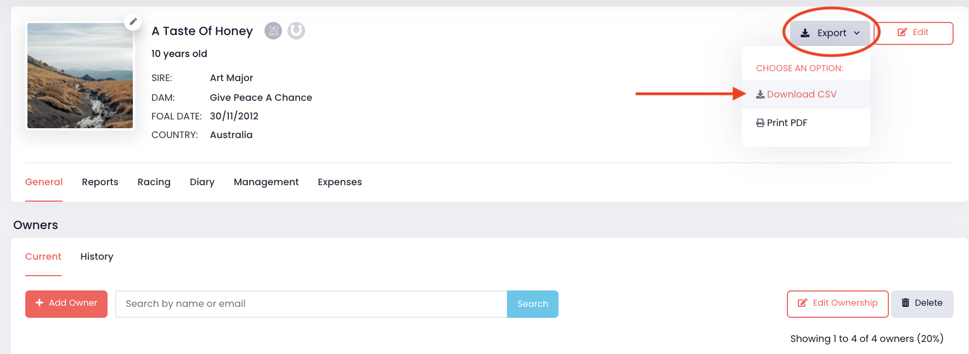
Task: Focus the owner name or email search field
Action: coord(311,304)
